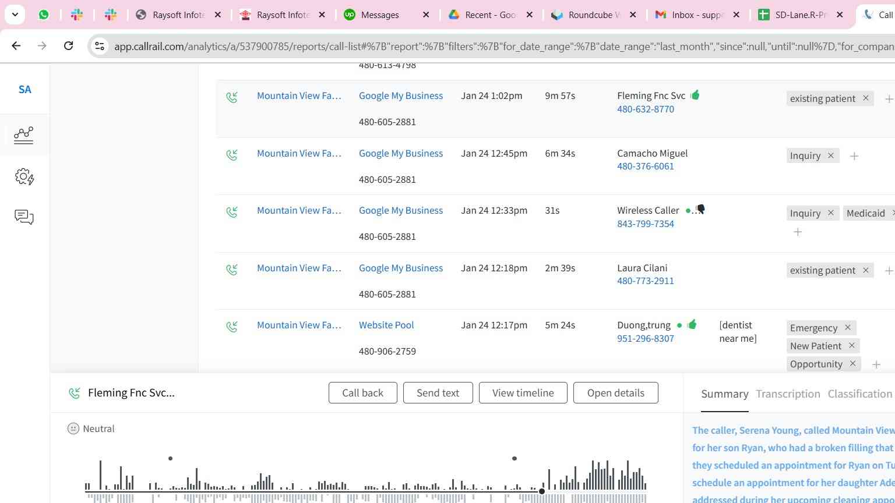The image size is (895, 503).
Task: Click the browser Back arrow
Action: (x=16, y=45)
